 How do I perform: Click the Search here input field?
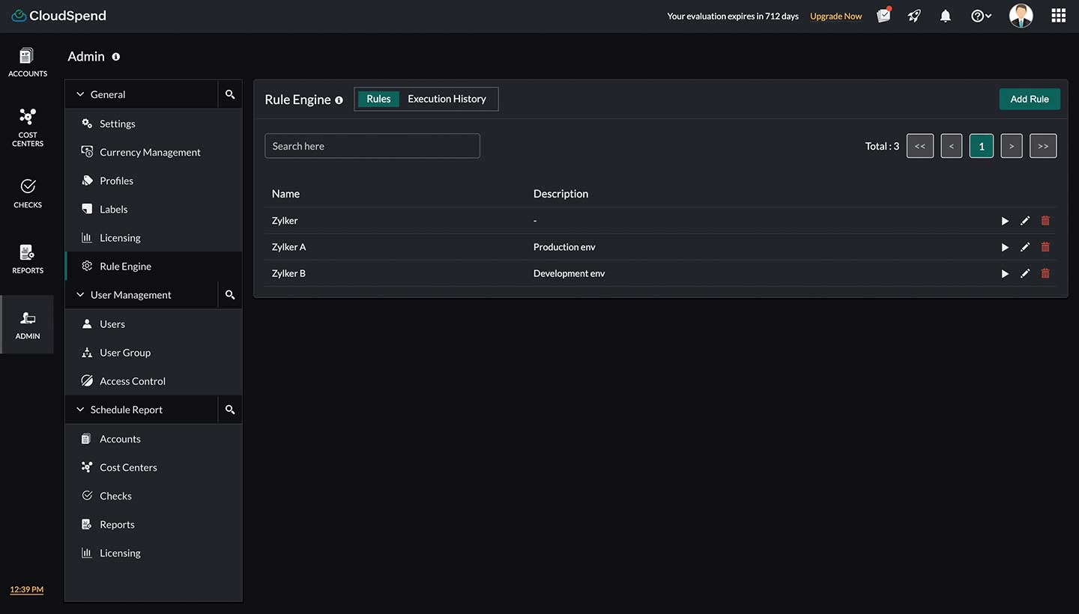[372, 146]
